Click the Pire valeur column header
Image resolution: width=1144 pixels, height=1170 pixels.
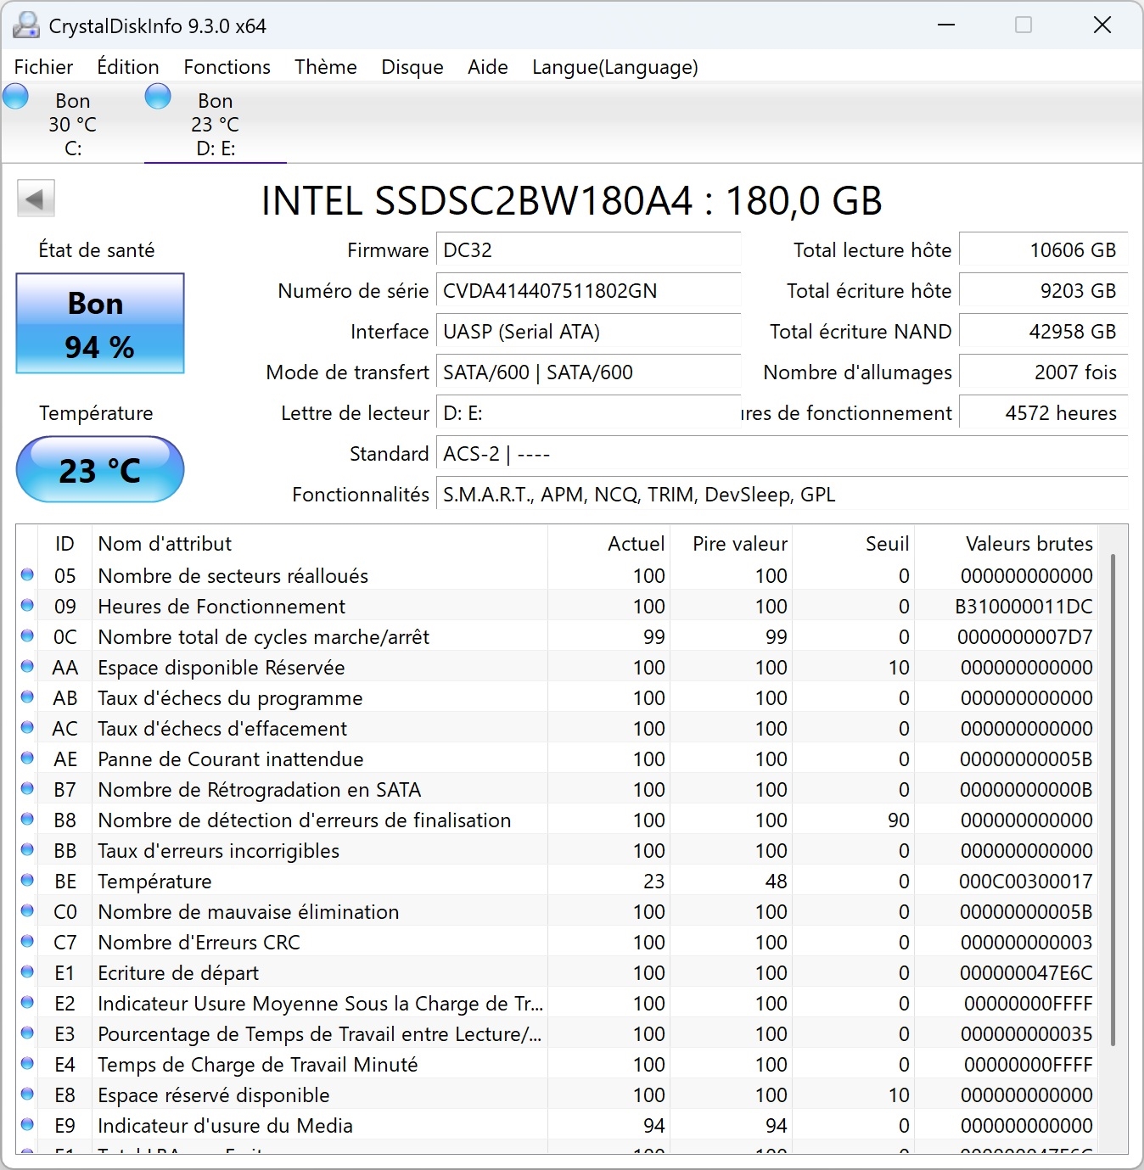731,544
